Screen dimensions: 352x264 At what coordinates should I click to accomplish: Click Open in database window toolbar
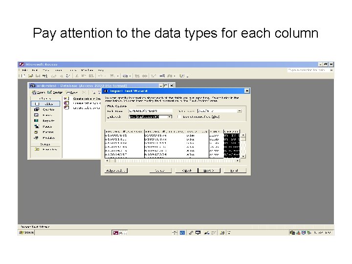[39, 92]
